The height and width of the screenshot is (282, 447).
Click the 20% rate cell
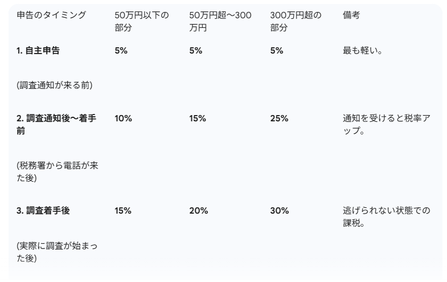(198, 211)
